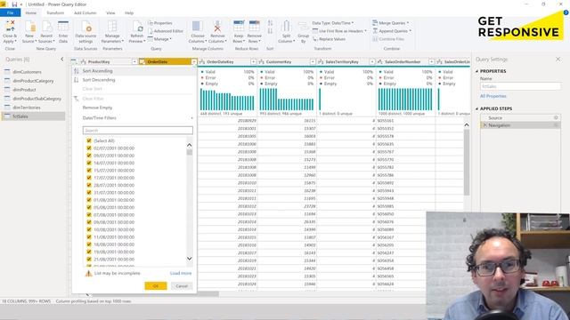Switch to the Add Column ribbon tab
Screen dimensions: 570x320
(85, 12)
